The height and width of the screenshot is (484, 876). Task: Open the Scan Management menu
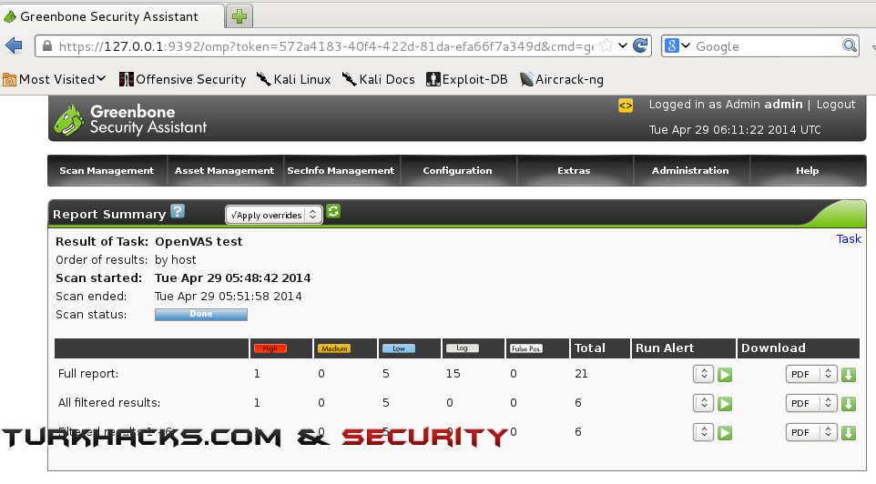pos(107,171)
